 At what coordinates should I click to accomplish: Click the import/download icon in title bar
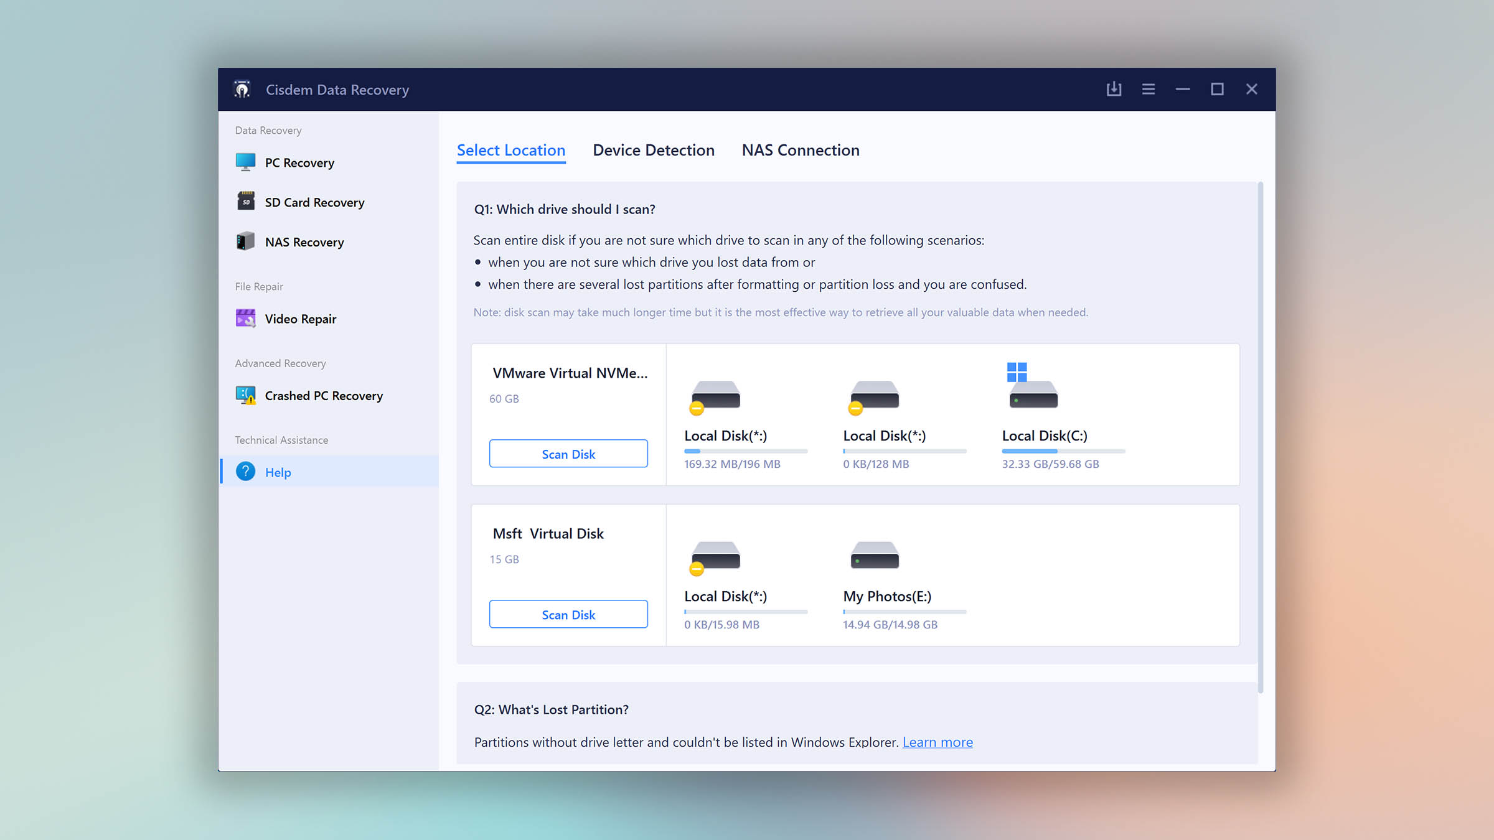pyautogui.click(x=1114, y=89)
